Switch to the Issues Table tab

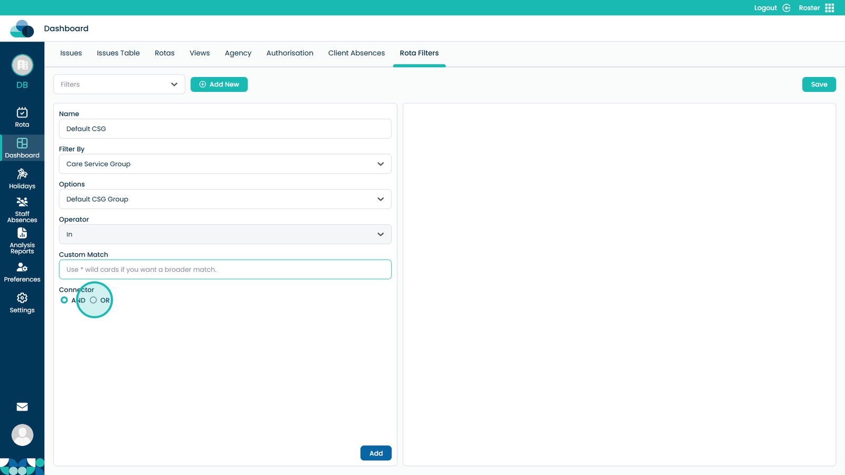(118, 53)
